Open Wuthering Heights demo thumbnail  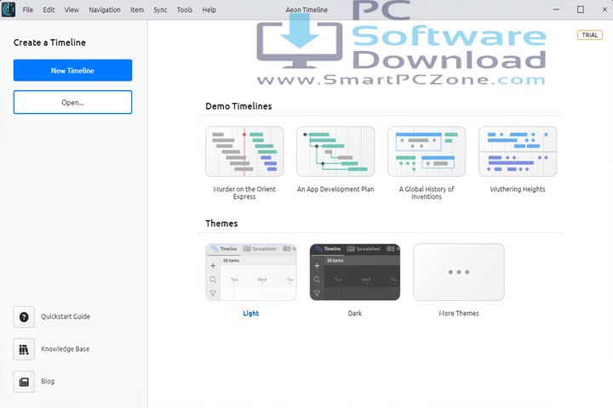pyautogui.click(x=518, y=151)
